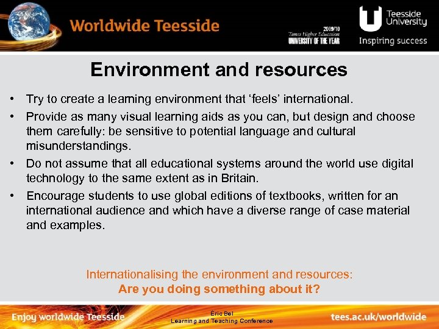Click the 'Inspiring success' tagline

[x=393, y=41]
